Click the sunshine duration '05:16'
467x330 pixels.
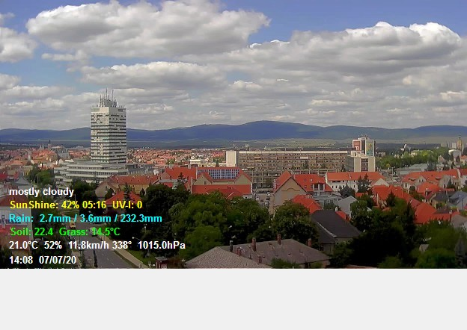(95, 205)
